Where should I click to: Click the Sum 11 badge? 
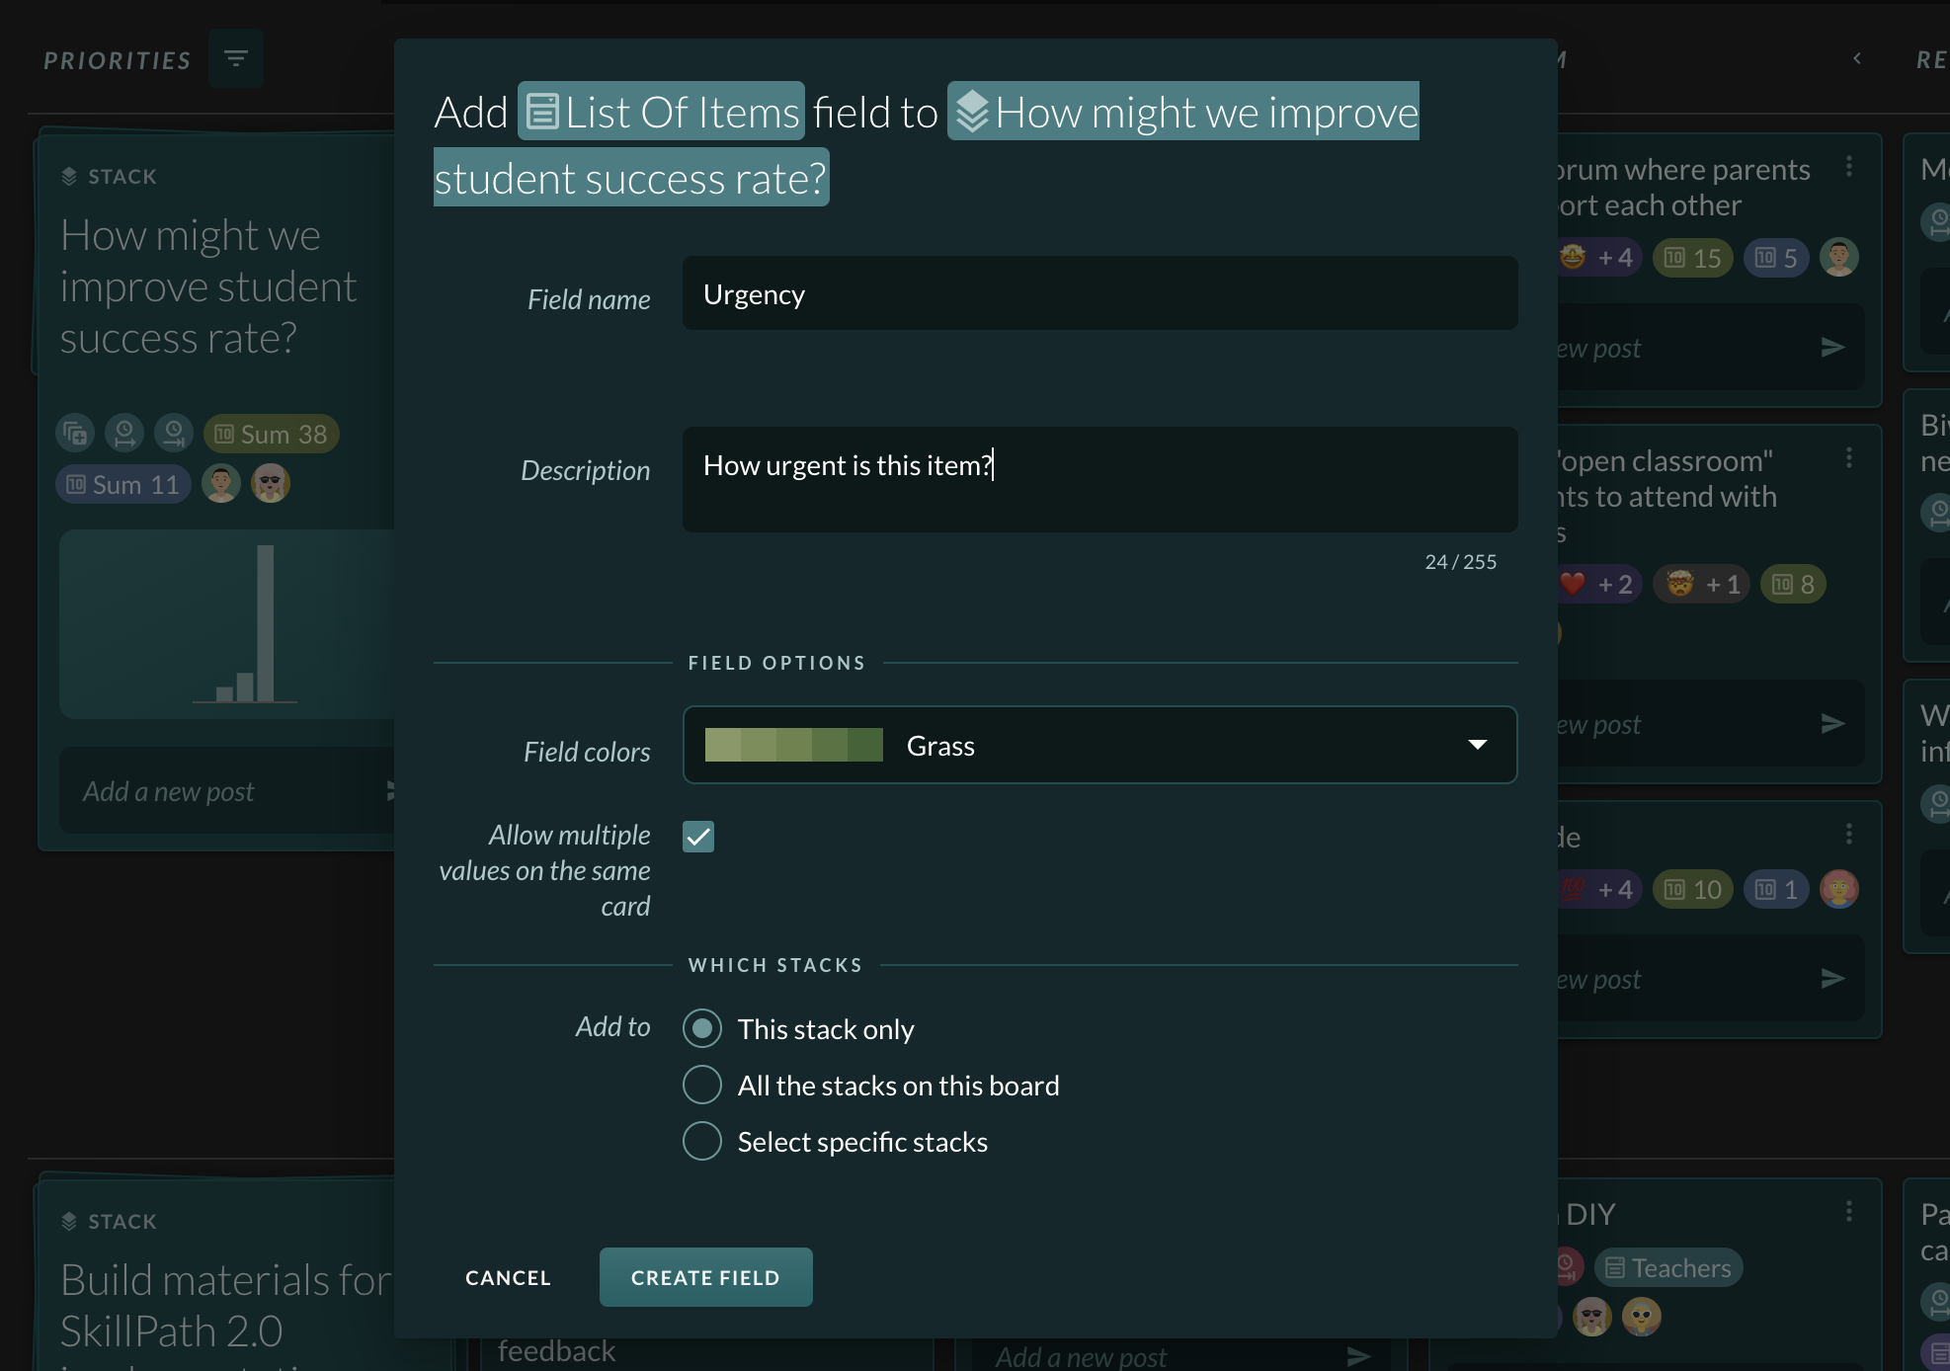click(x=123, y=484)
